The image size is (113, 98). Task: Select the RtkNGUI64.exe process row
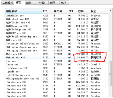55,16
